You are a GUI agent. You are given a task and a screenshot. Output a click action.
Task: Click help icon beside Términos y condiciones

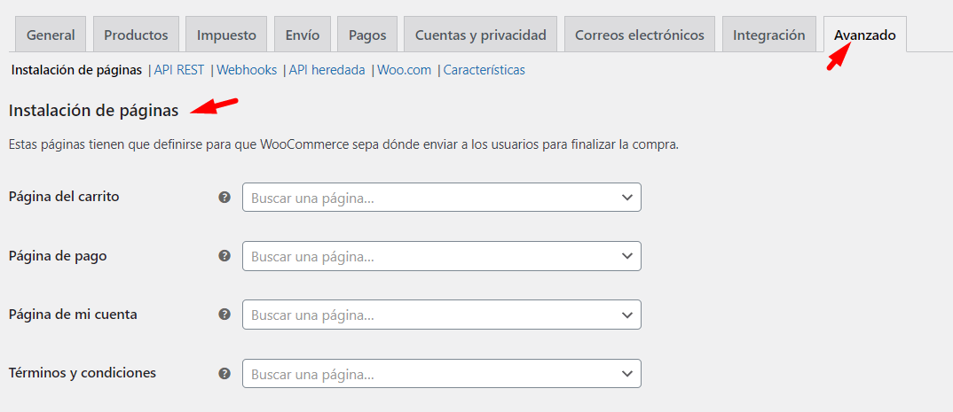[x=224, y=373]
